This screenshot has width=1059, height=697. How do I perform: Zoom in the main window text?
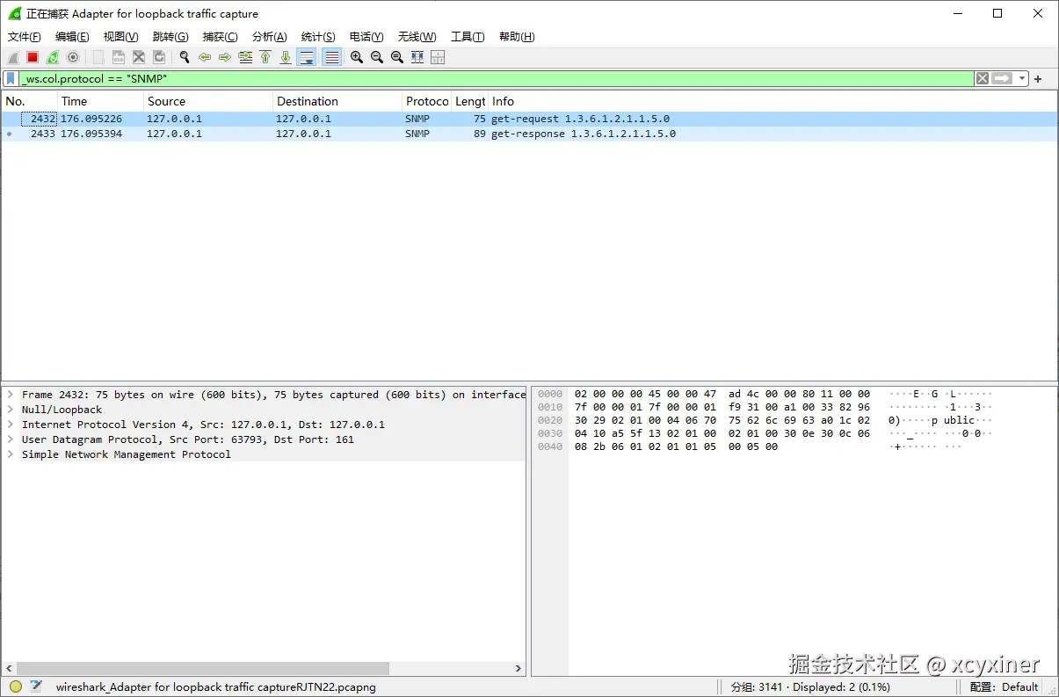click(357, 57)
